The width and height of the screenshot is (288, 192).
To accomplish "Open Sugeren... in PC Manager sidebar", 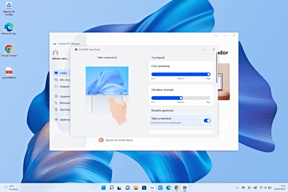I will coord(62,96).
